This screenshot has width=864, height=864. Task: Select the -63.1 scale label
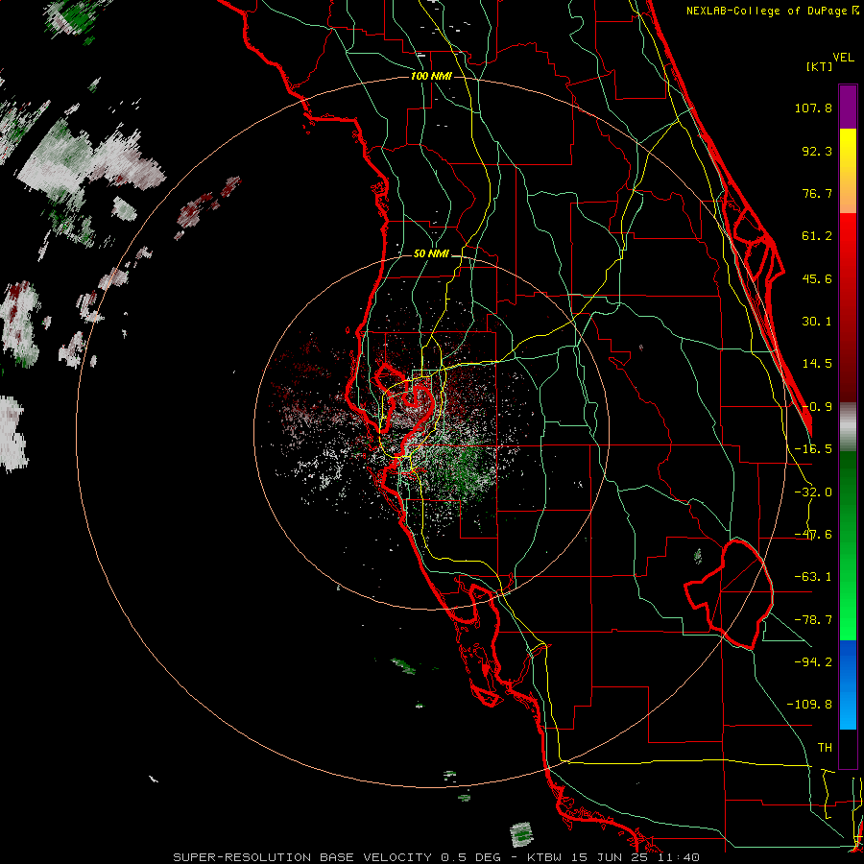point(813,577)
